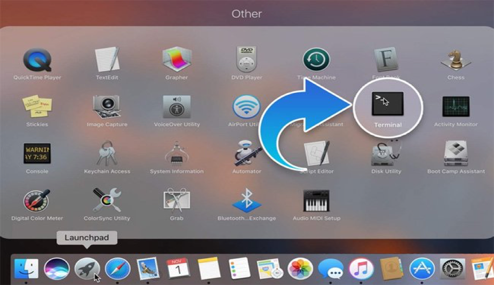
Task: Launch the Terminal app
Action: pyautogui.click(x=388, y=104)
